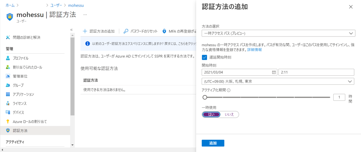Go to ホーム breadcrumb link

tap(10, 5)
